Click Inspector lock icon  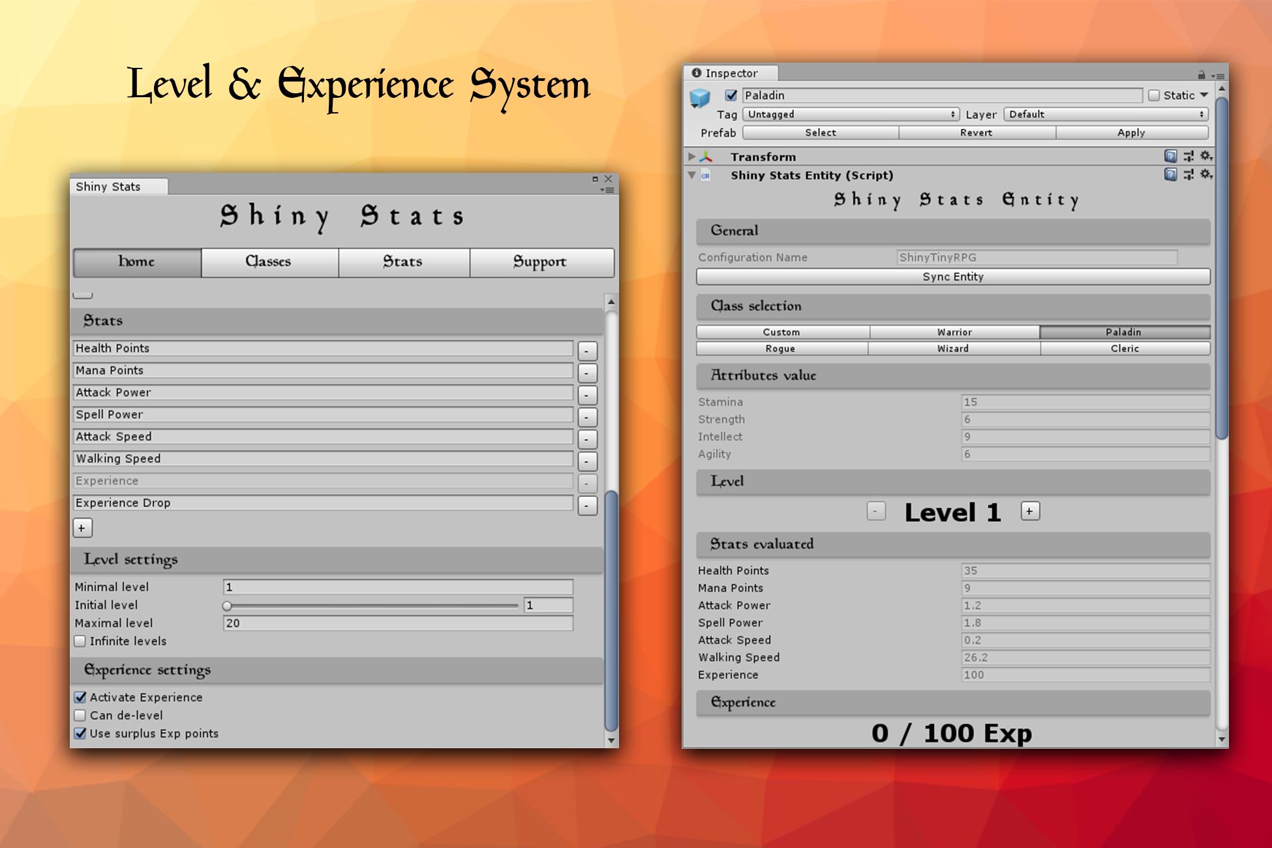(x=1202, y=75)
